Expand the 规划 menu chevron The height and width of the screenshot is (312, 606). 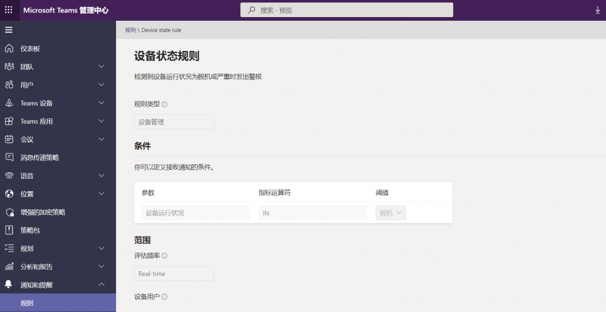102,248
